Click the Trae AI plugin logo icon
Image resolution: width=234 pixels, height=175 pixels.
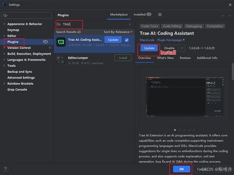click(61, 42)
